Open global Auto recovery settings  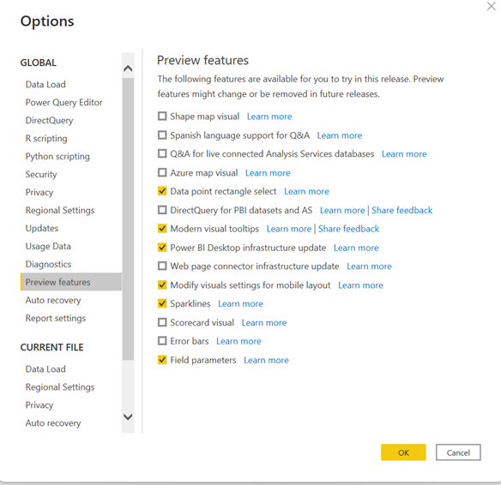[x=71, y=300]
